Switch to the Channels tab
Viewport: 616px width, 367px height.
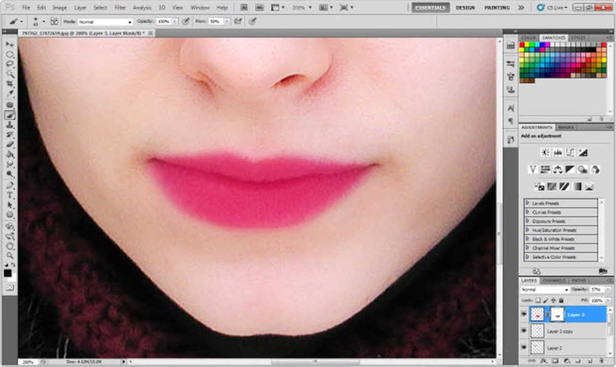tap(555, 281)
